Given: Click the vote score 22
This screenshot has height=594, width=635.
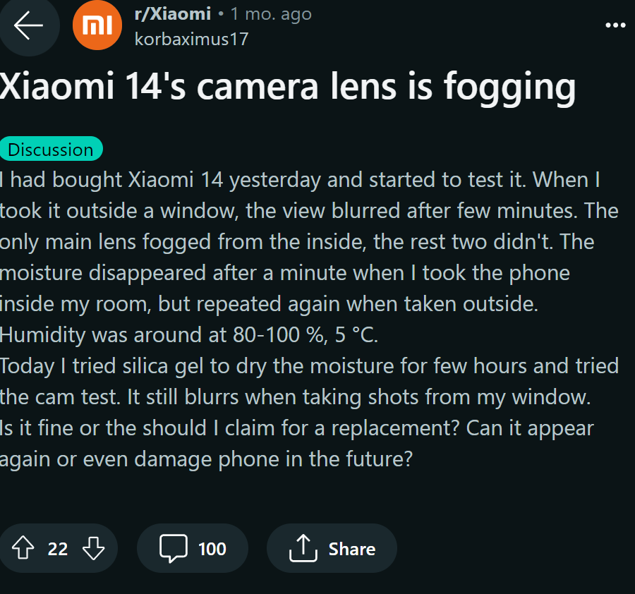Looking at the screenshot, I should pos(58,549).
